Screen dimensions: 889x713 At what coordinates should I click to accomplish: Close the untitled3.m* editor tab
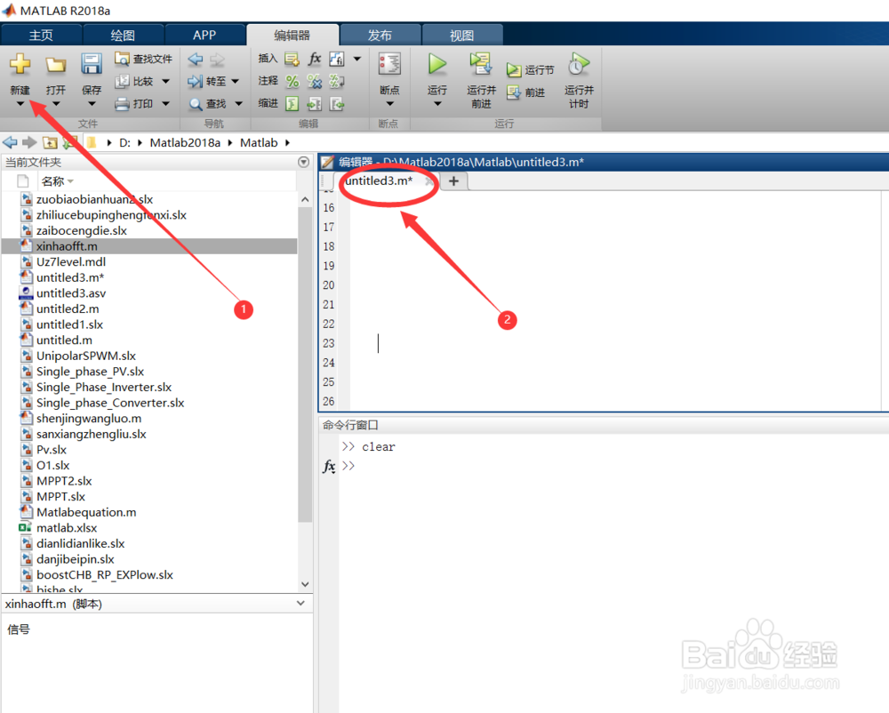[429, 182]
